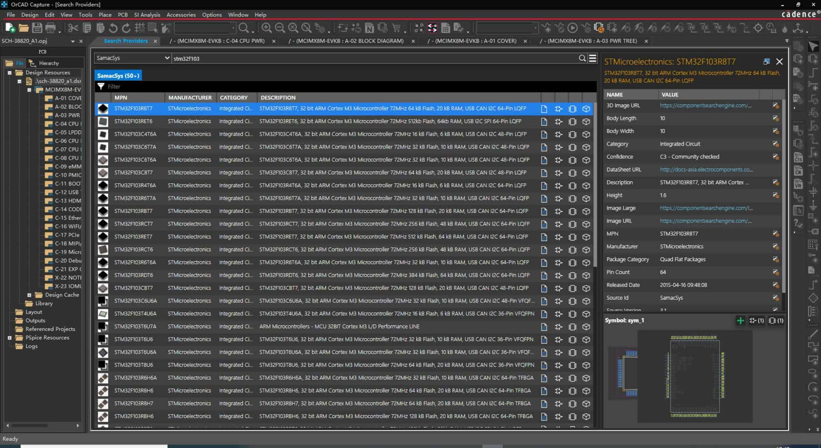This screenshot has width=821, height=448.
Task: Click the edit icon beside Pin Count
Action: point(775,272)
